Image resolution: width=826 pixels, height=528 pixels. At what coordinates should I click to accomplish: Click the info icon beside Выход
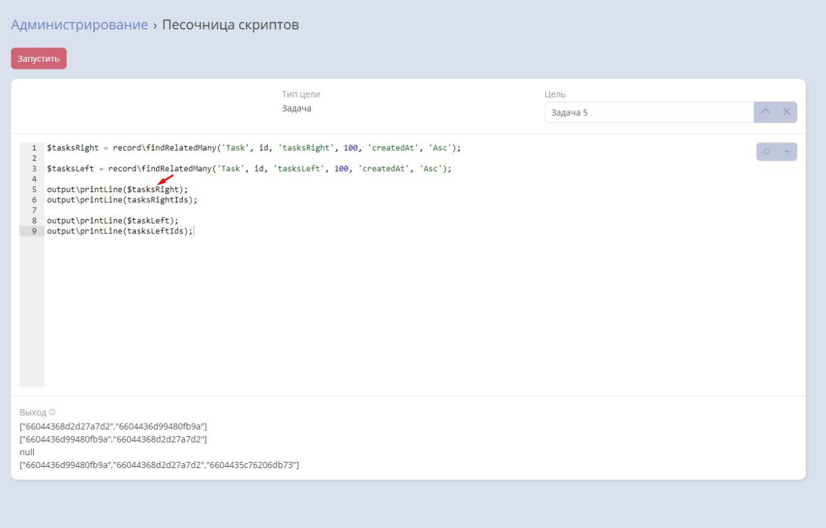[x=52, y=413]
